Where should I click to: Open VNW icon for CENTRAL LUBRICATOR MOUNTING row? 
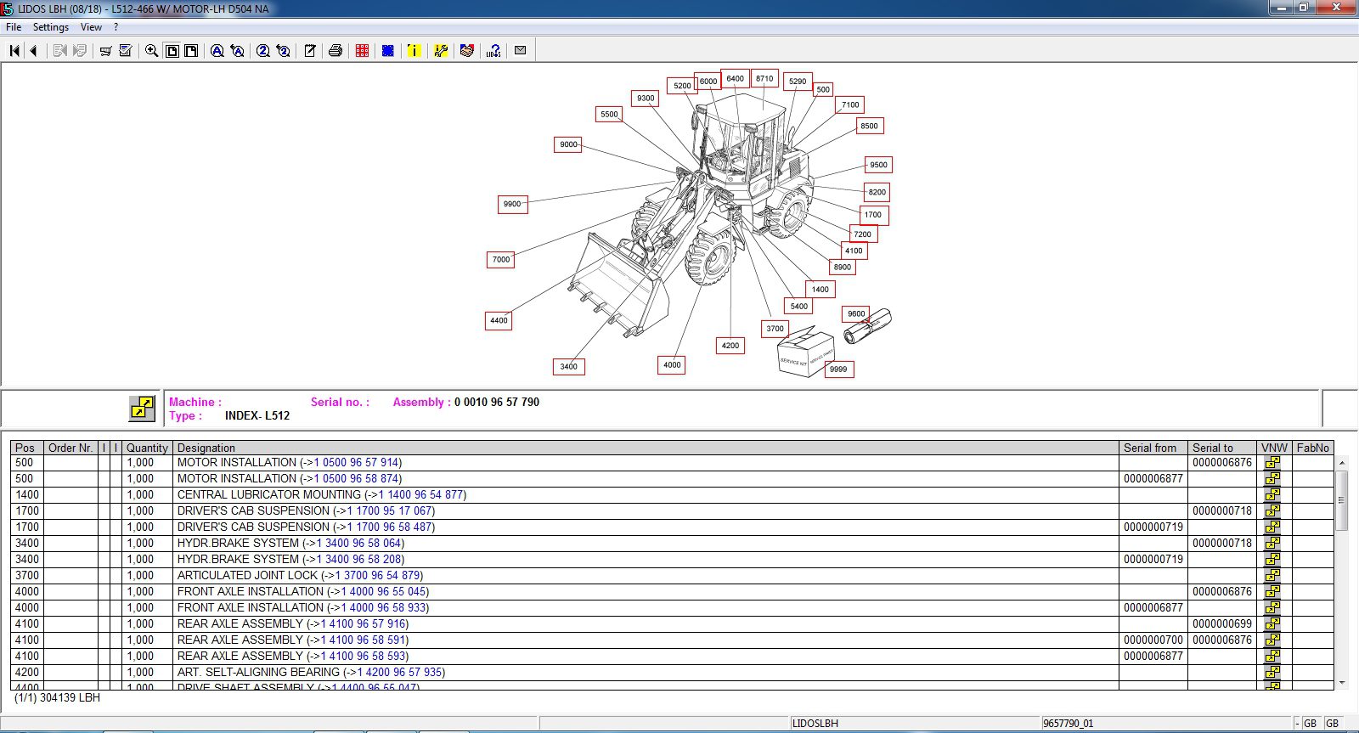pyautogui.click(x=1272, y=495)
